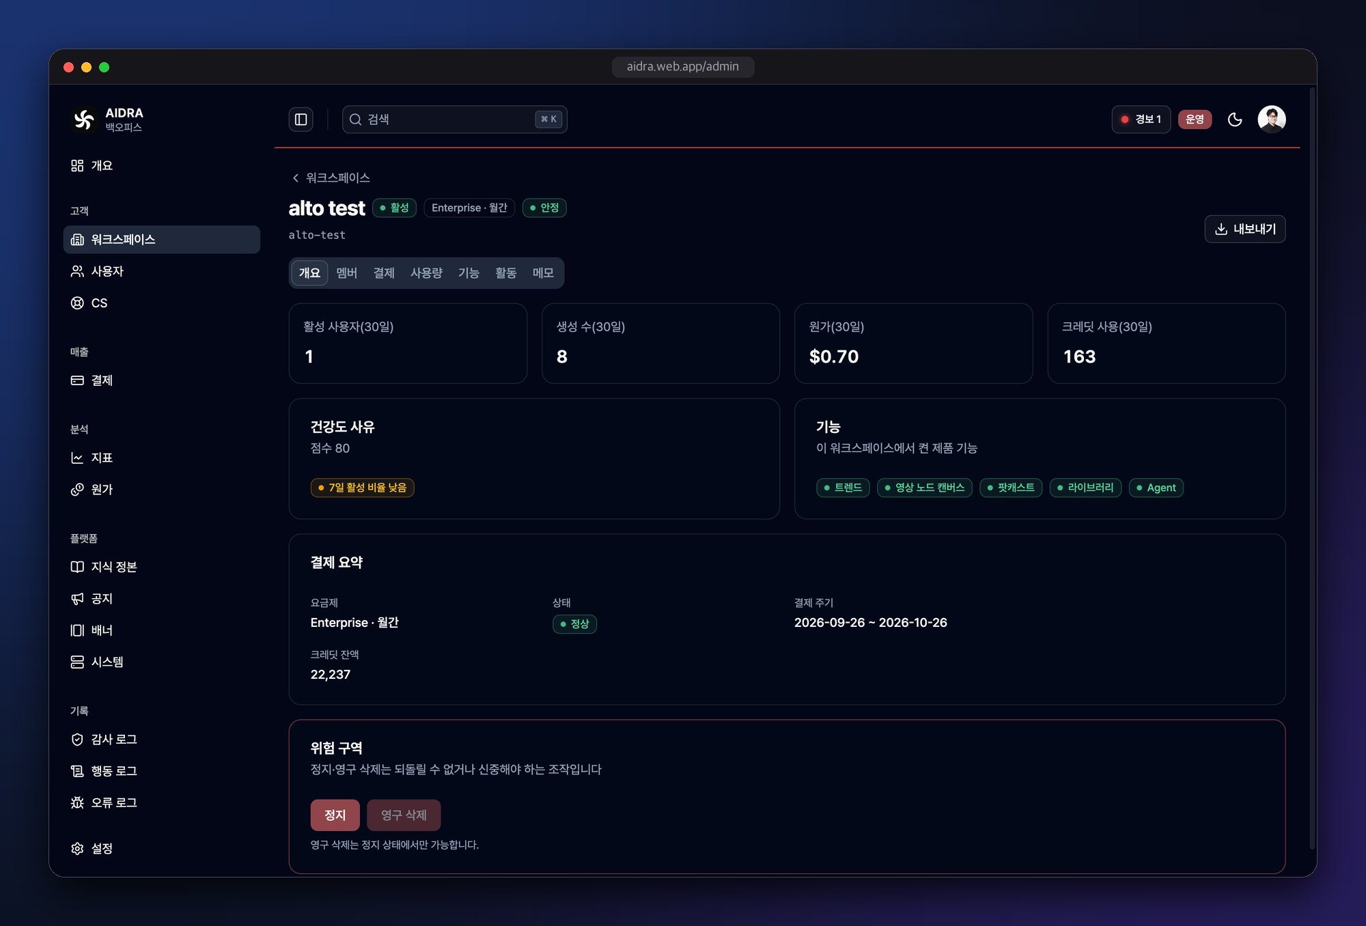Select 워크스페이스 in the sidebar
The height and width of the screenshot is (926, 1366).
coord(161,240)
